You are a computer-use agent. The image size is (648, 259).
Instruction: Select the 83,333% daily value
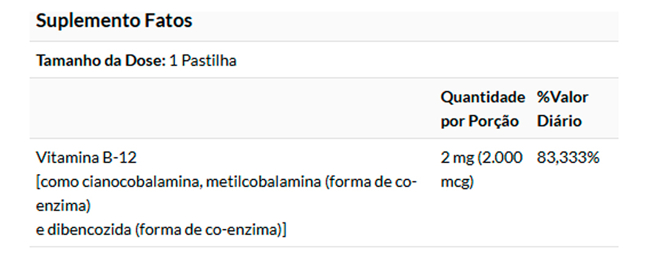click(568, 158)
